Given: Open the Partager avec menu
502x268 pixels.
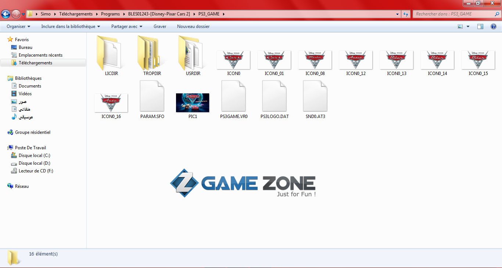Looking at the screenshot, I should pos(126,26).
